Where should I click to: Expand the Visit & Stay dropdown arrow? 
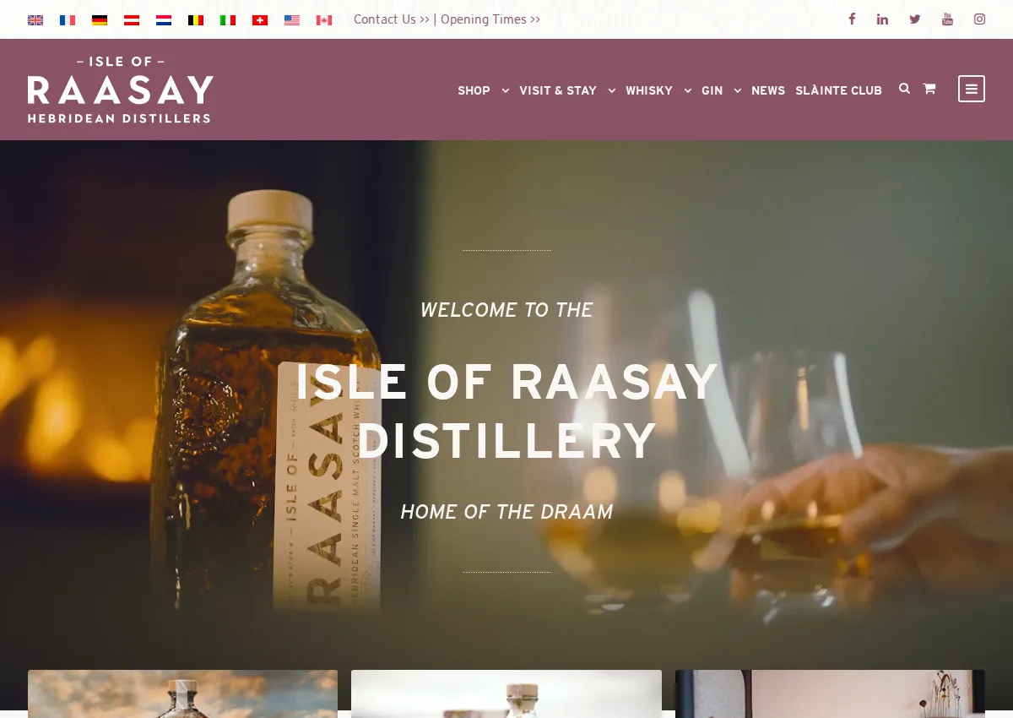point(612,90)
